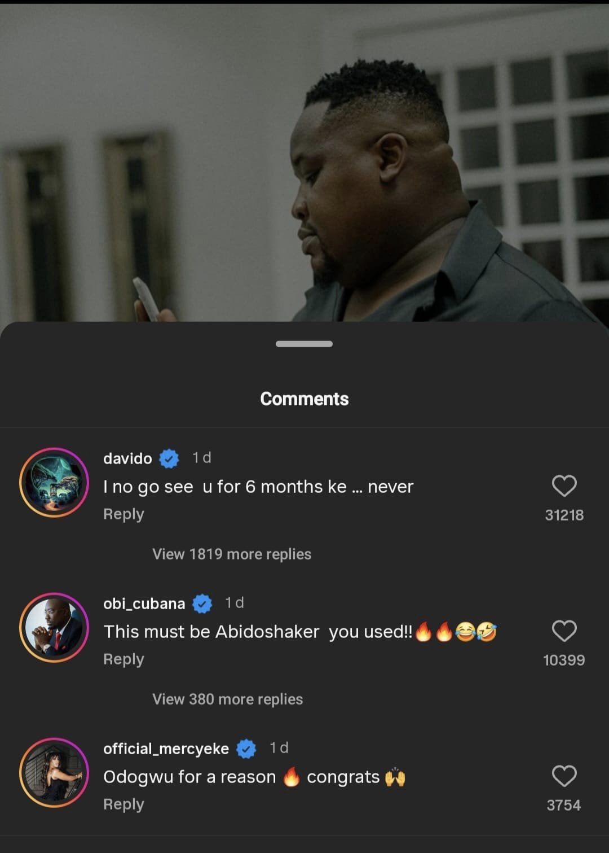Expand replies under davido's comment
The width and height of the screenshot is (609, 853).
pyautogui.click(x=231, y=554)
